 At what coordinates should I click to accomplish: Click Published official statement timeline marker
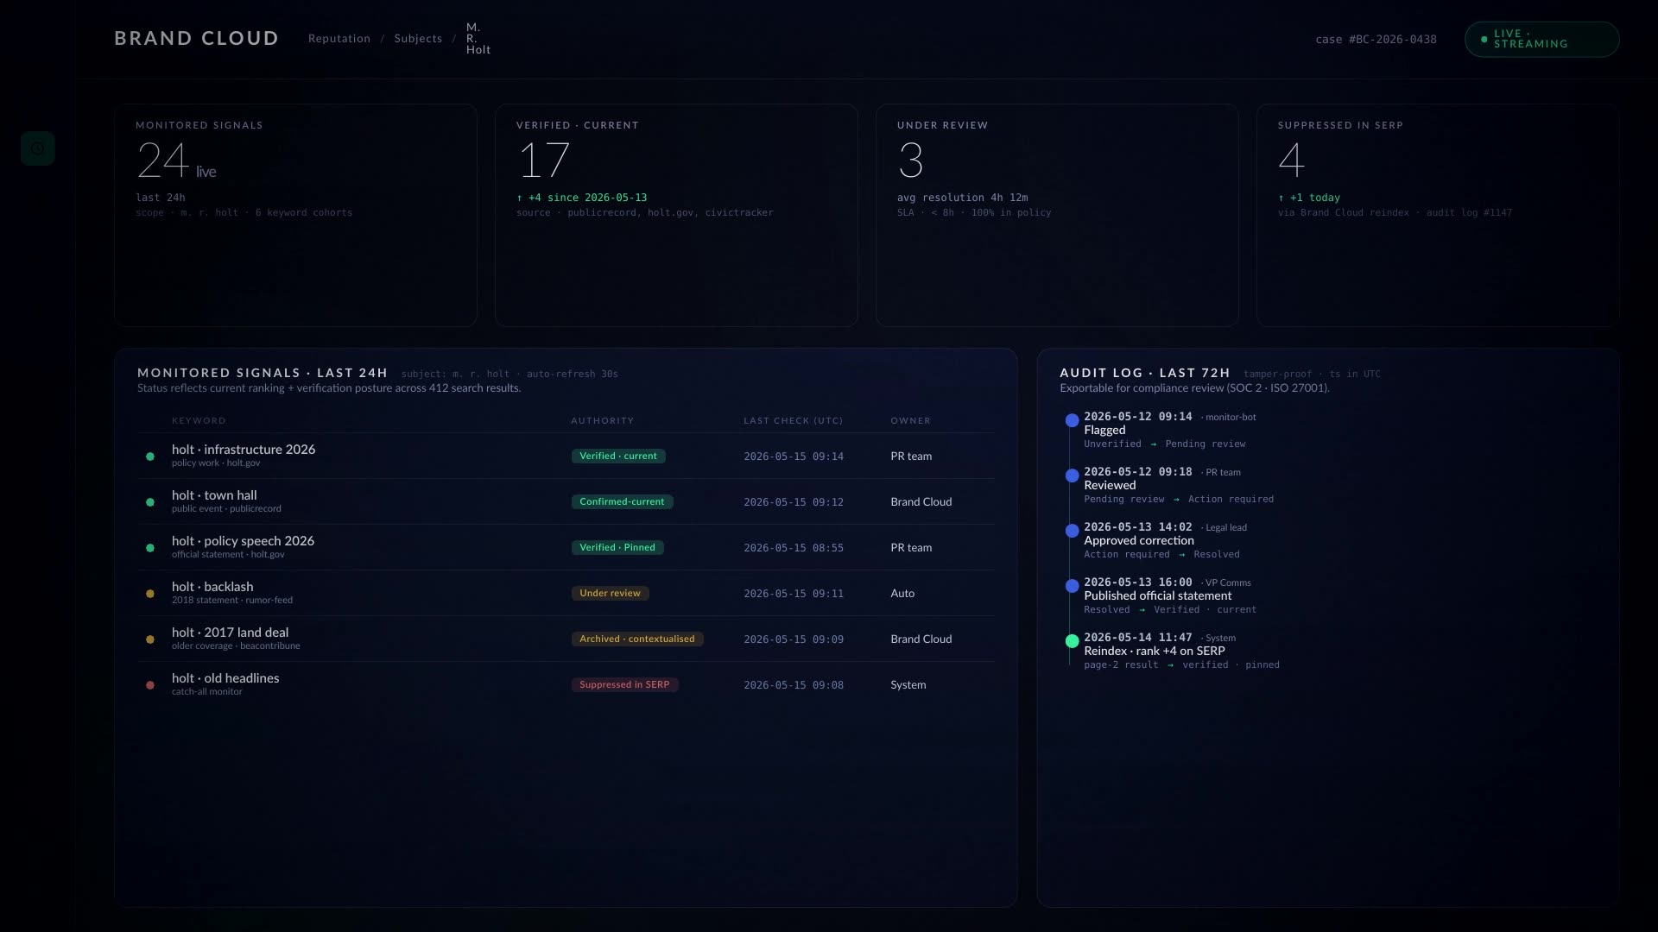[x=1072, y=586]
